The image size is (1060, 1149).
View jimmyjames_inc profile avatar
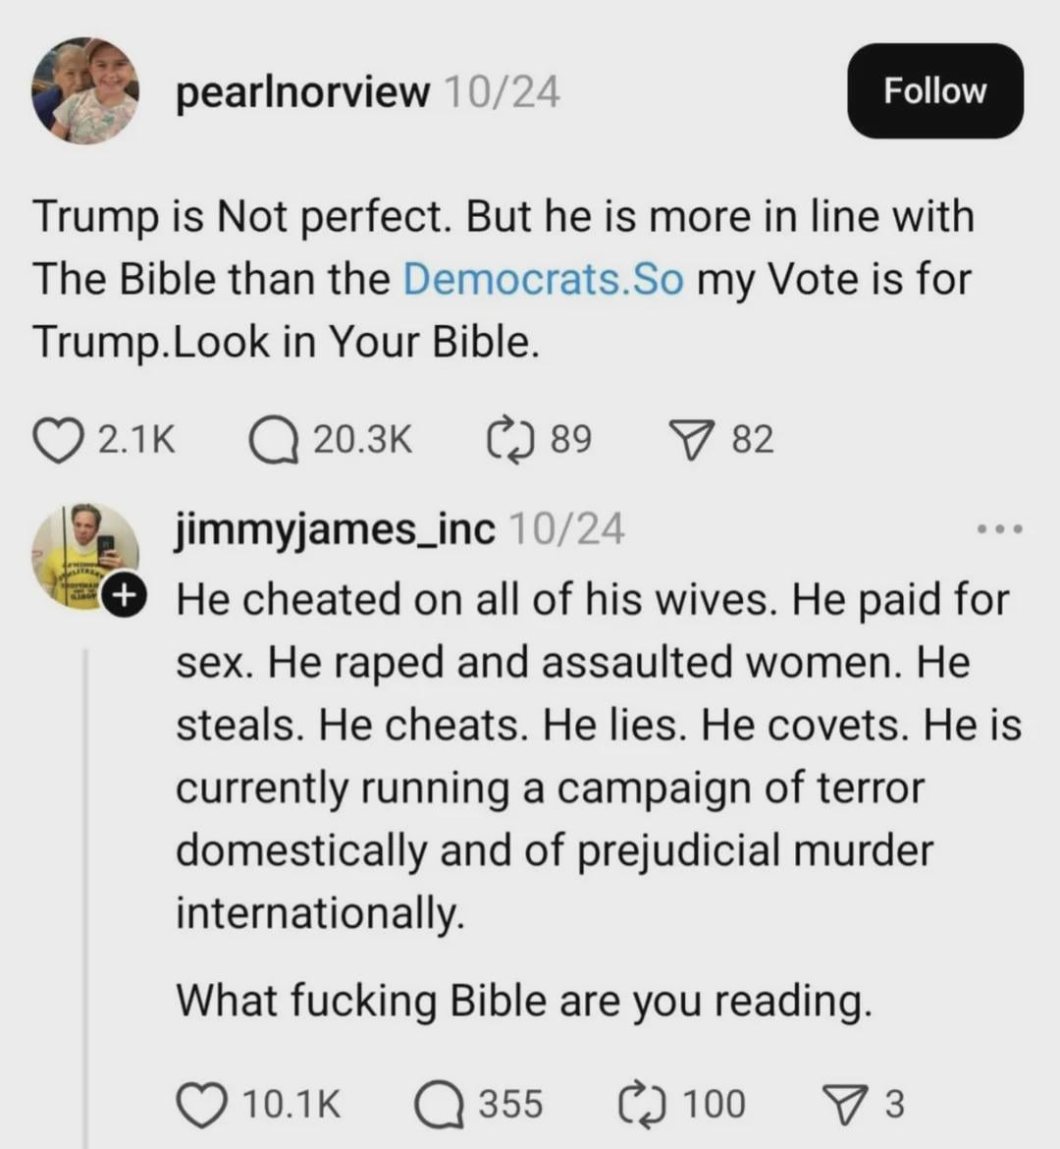coord(84,556)
